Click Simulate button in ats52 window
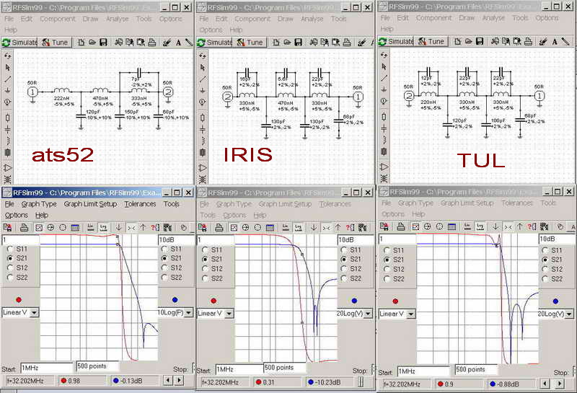Viewport: 577px width, 393px height. [20, 43]
